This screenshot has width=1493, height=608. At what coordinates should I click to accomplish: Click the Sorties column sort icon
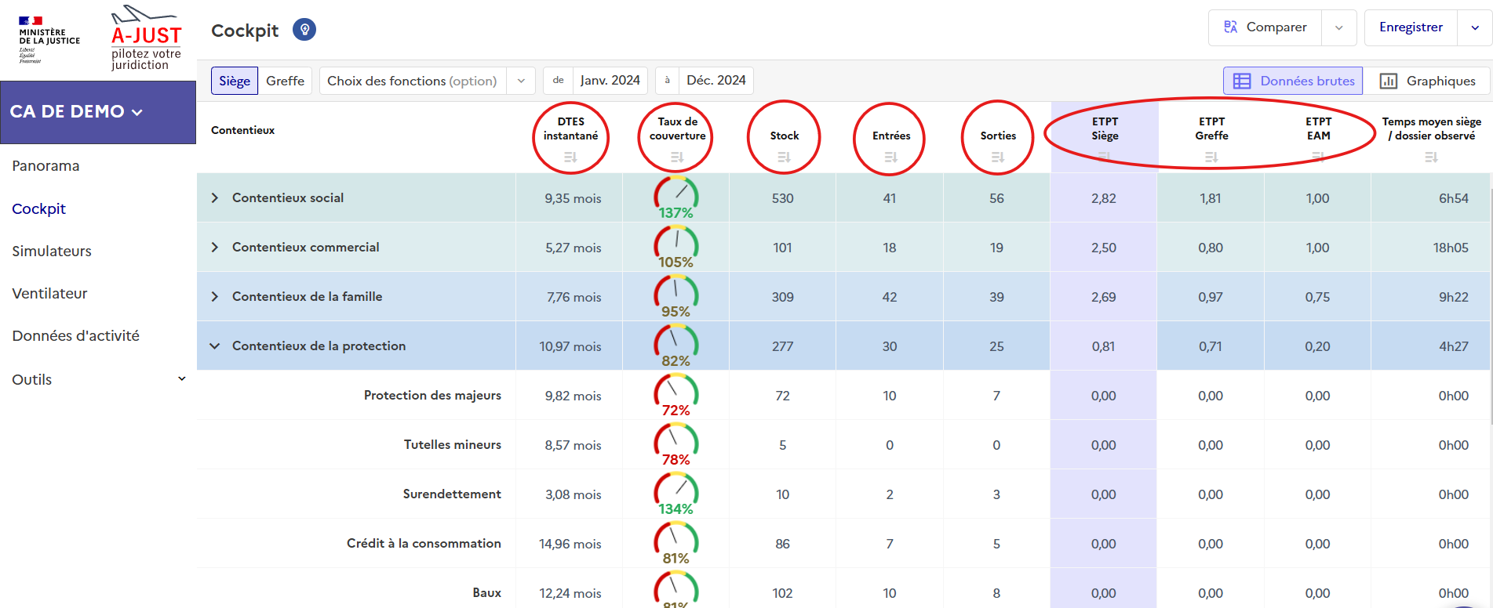pyautogui.click(x=998, y=157)
